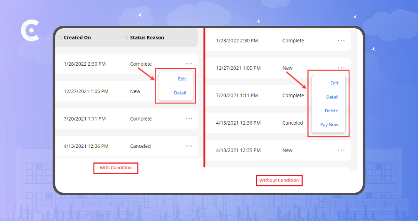The width and height of the screenshot is (418, 221).
Task: Click the three-dot icon on right 12/27/2021 row
Action: (x=341, y=68)
